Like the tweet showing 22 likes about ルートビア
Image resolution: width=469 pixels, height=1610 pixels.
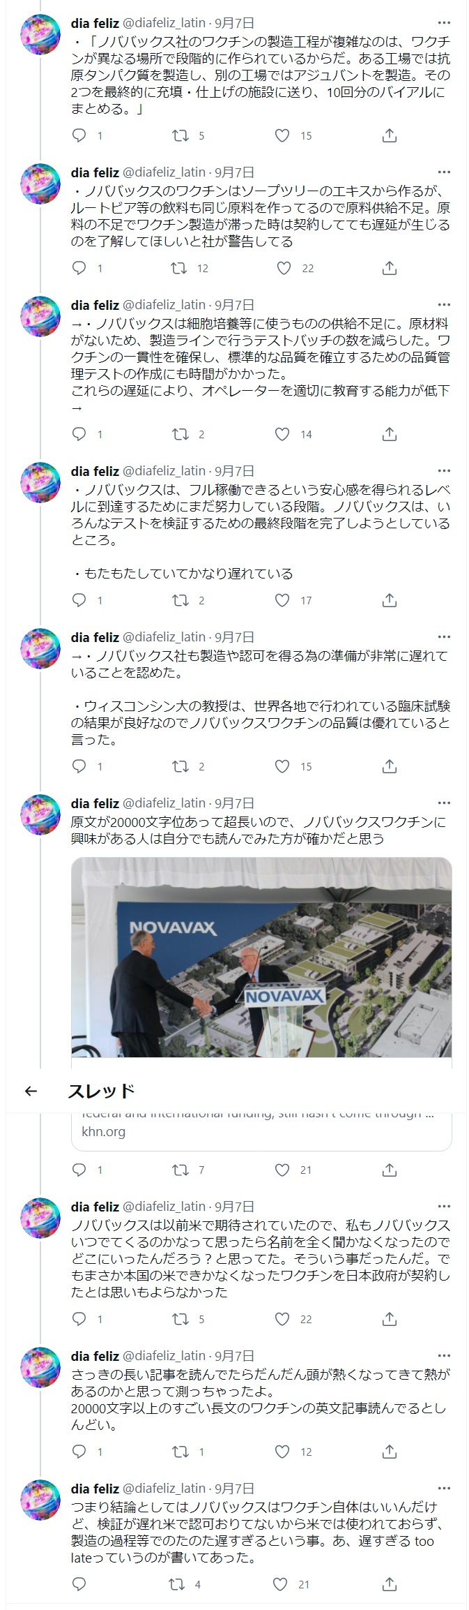[x=284, y=268]
